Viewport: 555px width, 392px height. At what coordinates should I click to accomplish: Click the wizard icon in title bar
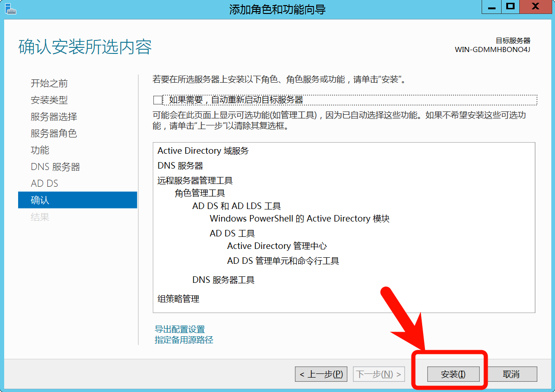point(10,8)
